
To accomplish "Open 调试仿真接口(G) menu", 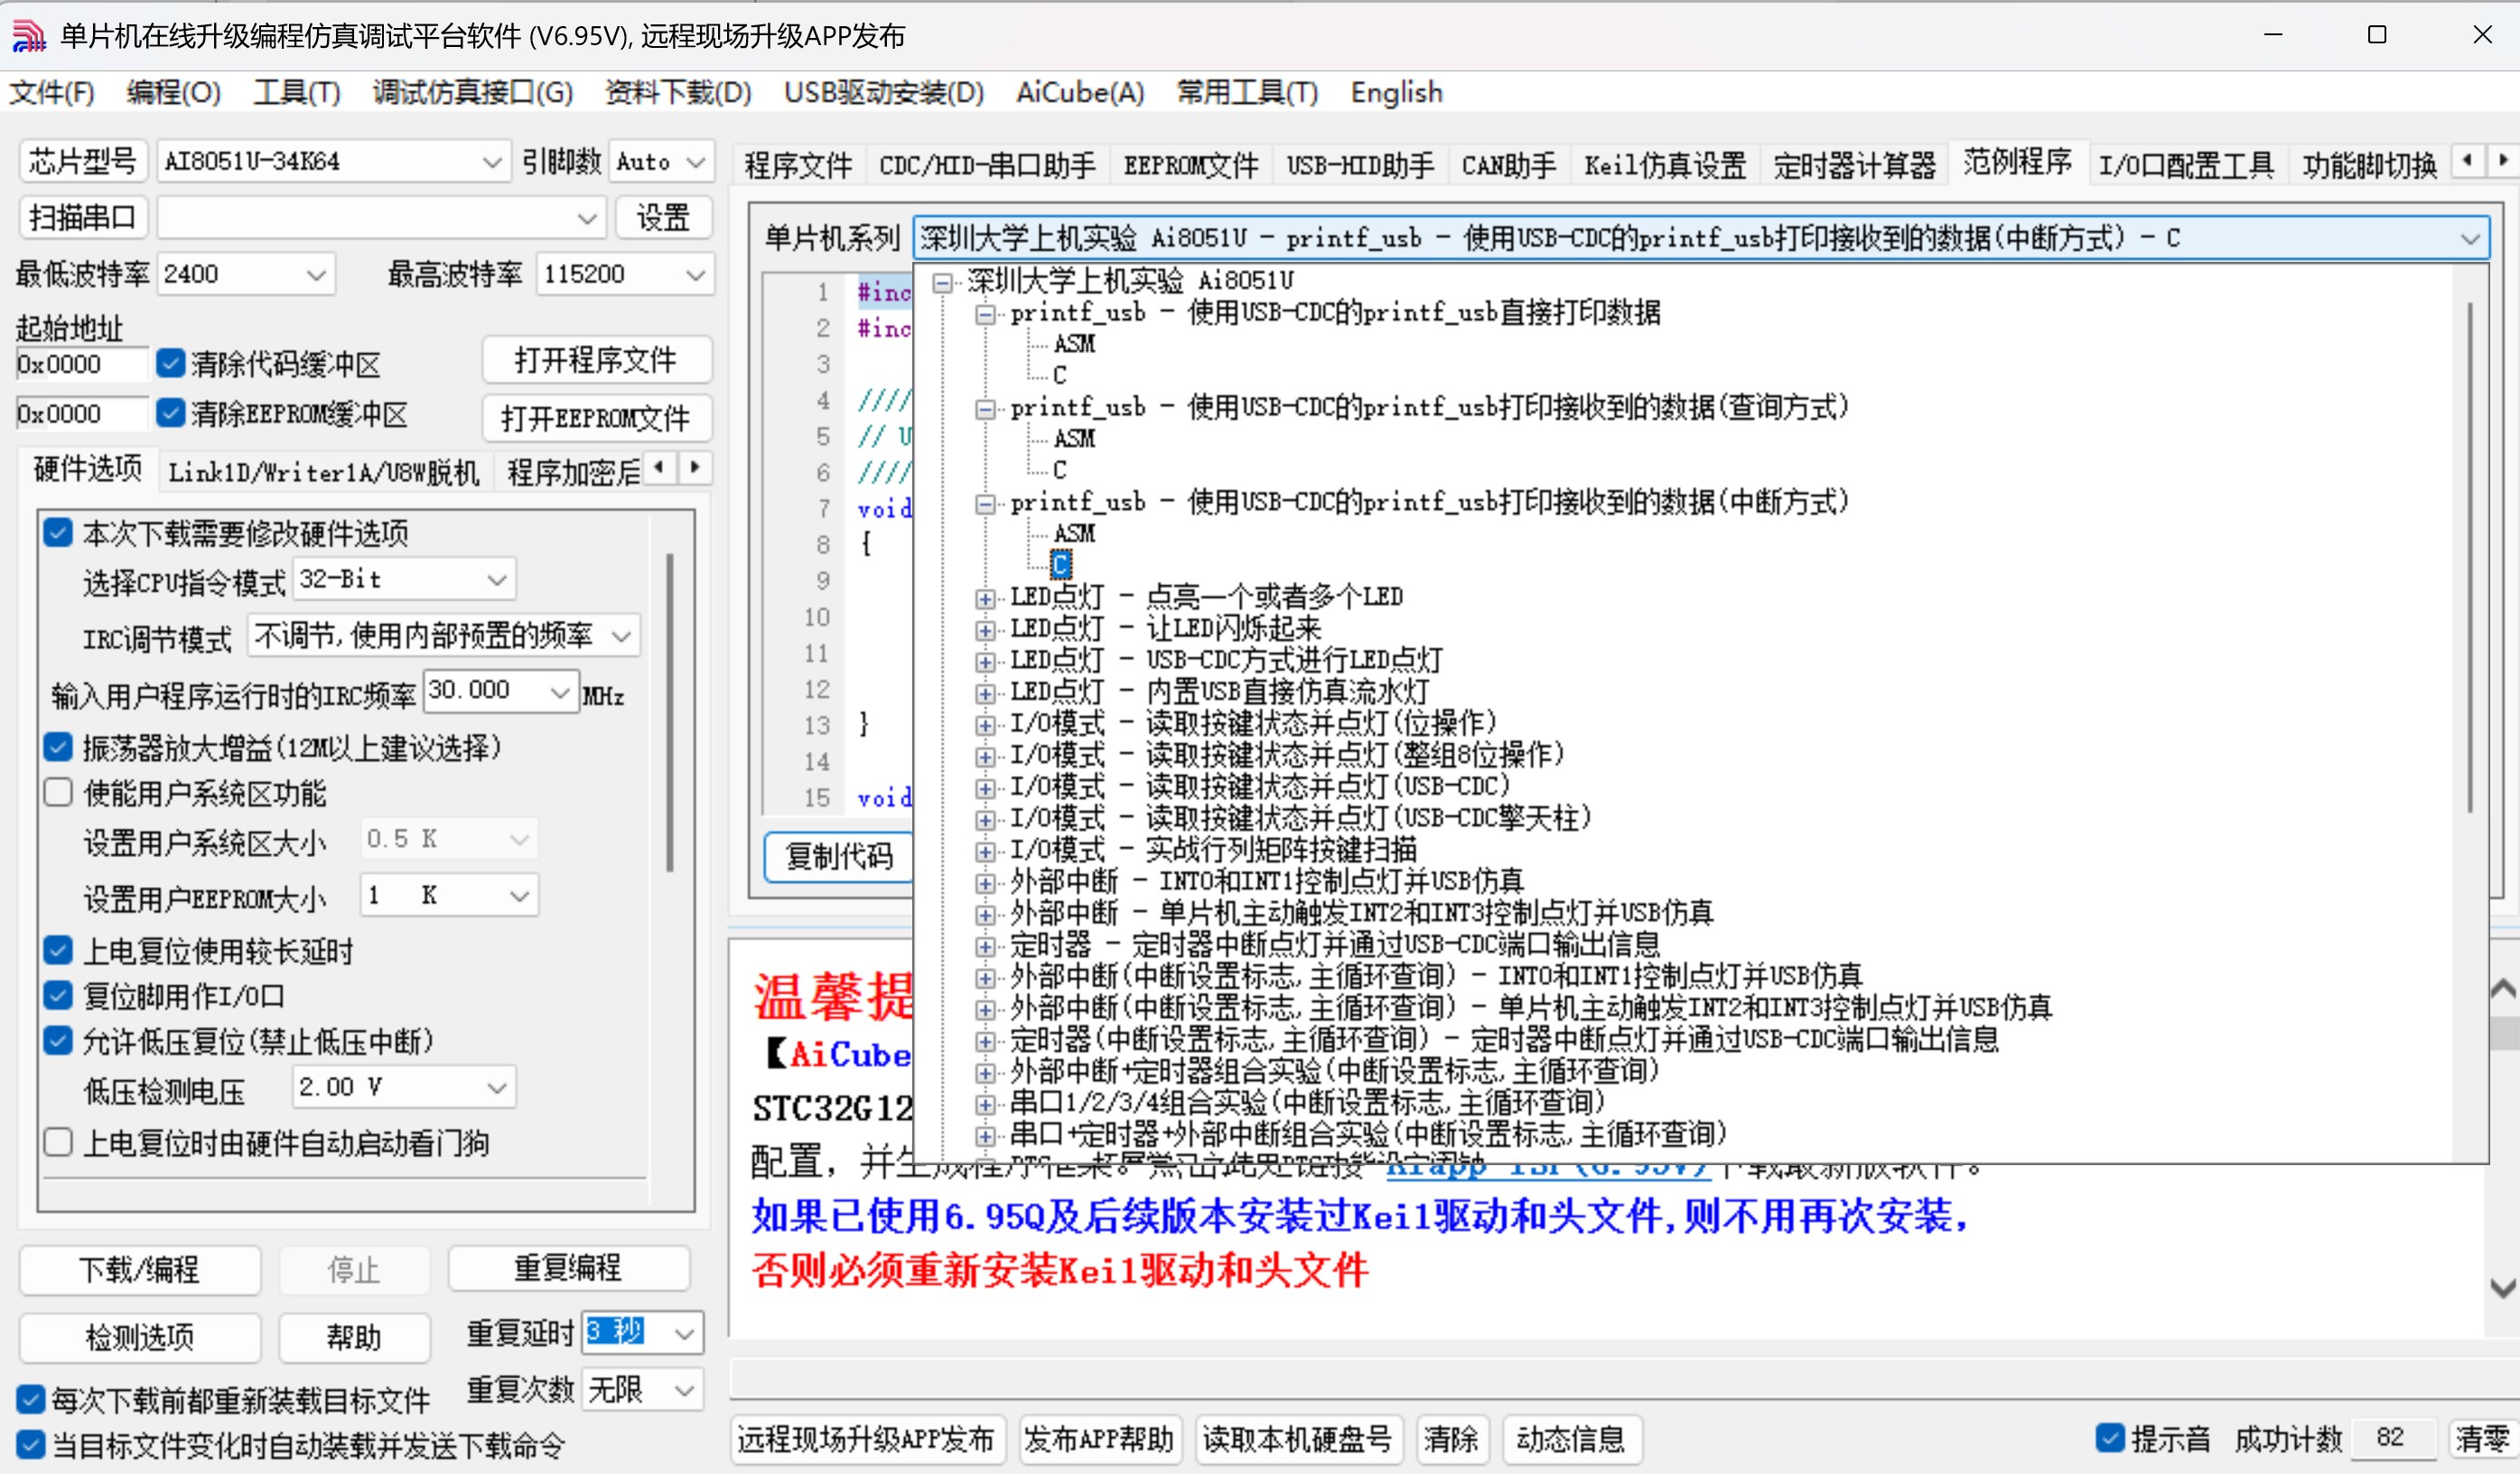I will coord(472,93).
